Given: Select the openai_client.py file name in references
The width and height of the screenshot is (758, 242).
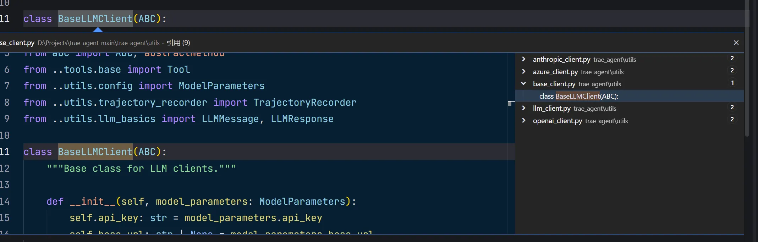Looking at the screenshot, I should click(x=557, y=121).
